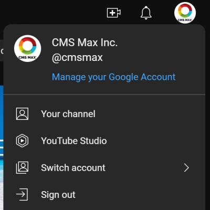The image size is (210, 210).
Task: Select Your channel menu item
Action: point(104,114)
